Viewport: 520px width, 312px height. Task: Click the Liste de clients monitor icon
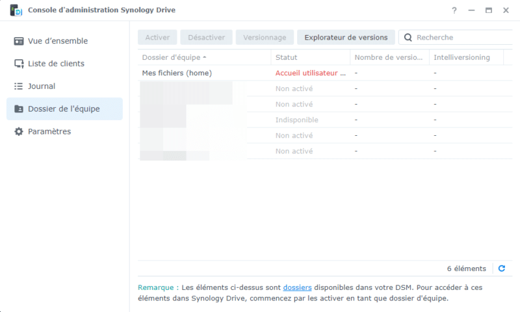tap(19, 64)
